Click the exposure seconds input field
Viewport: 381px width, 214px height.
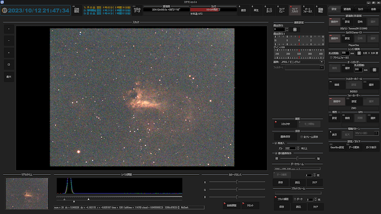[x=279, y=29]
